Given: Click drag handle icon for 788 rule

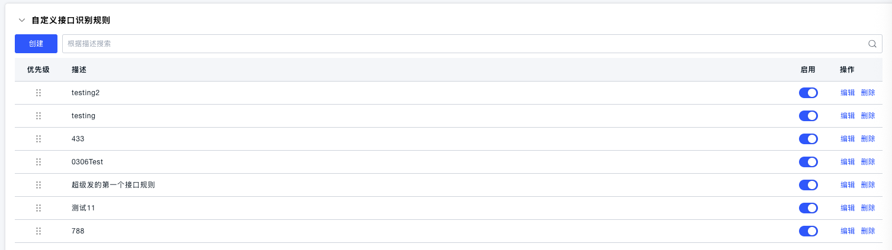Looking at the screenshot, I should [x=38, y=231].
